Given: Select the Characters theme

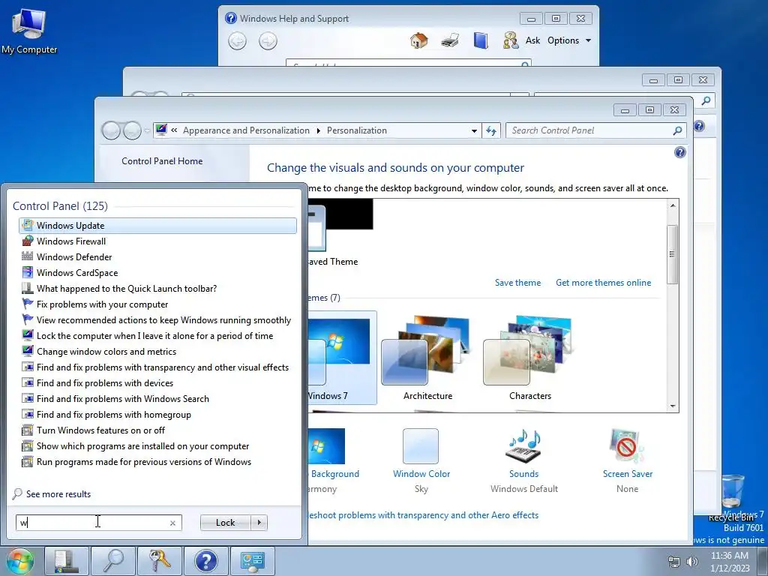Looking at the screenshot, I should pos(530,358).
